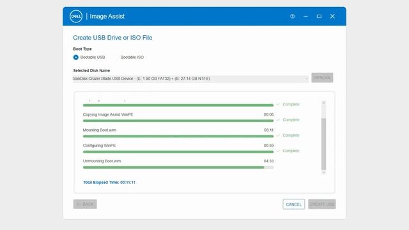This screenshot has width=409, height=230.
Task: Click the Boot Type label
Action: point(82,49)
